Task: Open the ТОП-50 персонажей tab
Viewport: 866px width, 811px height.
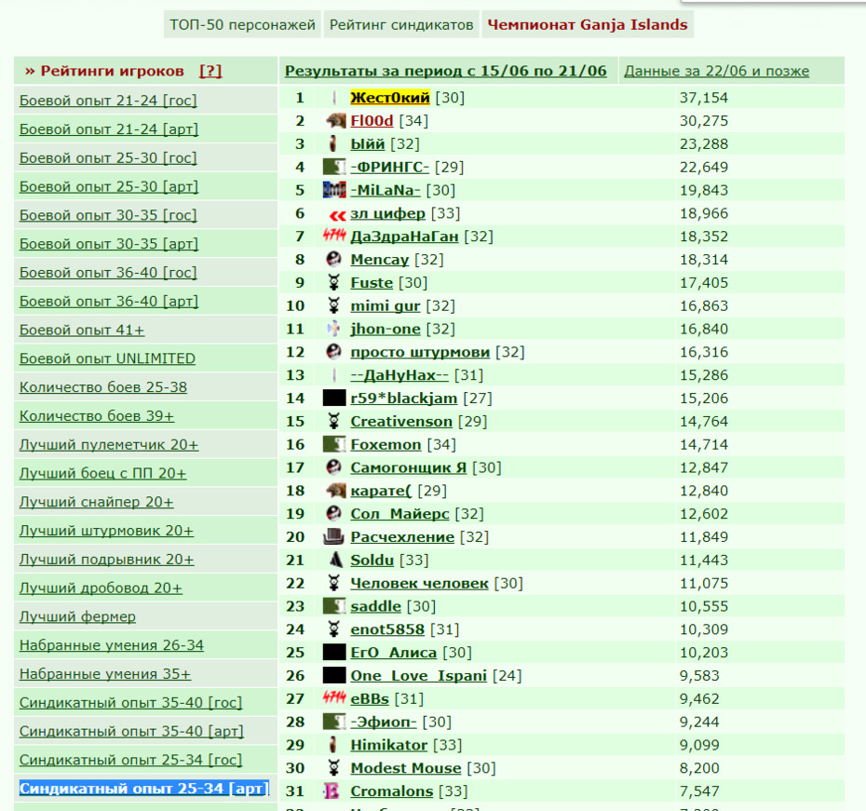Action: coord(242,25)
